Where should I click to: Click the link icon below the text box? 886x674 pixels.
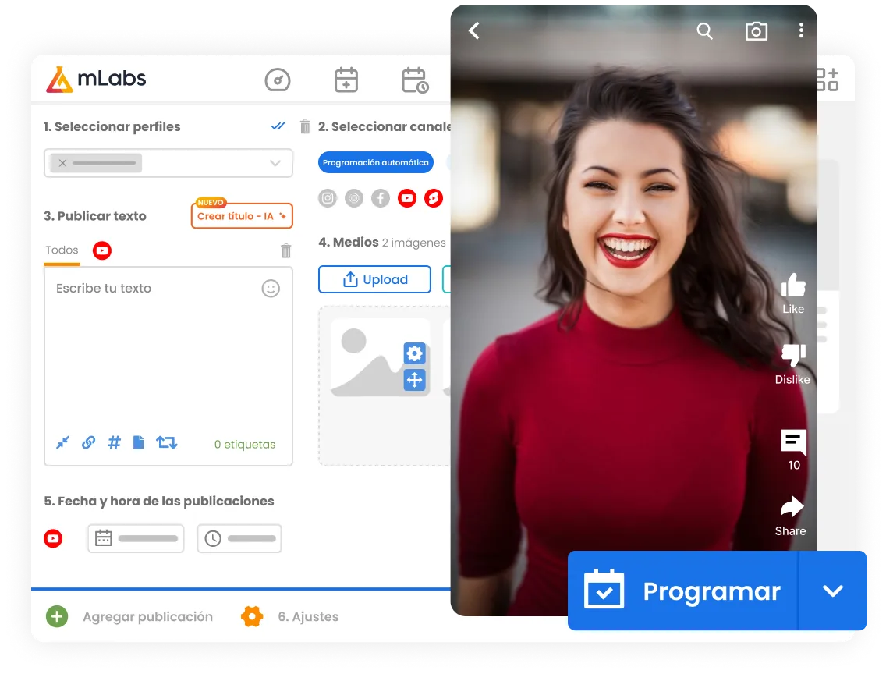point(88,442)
